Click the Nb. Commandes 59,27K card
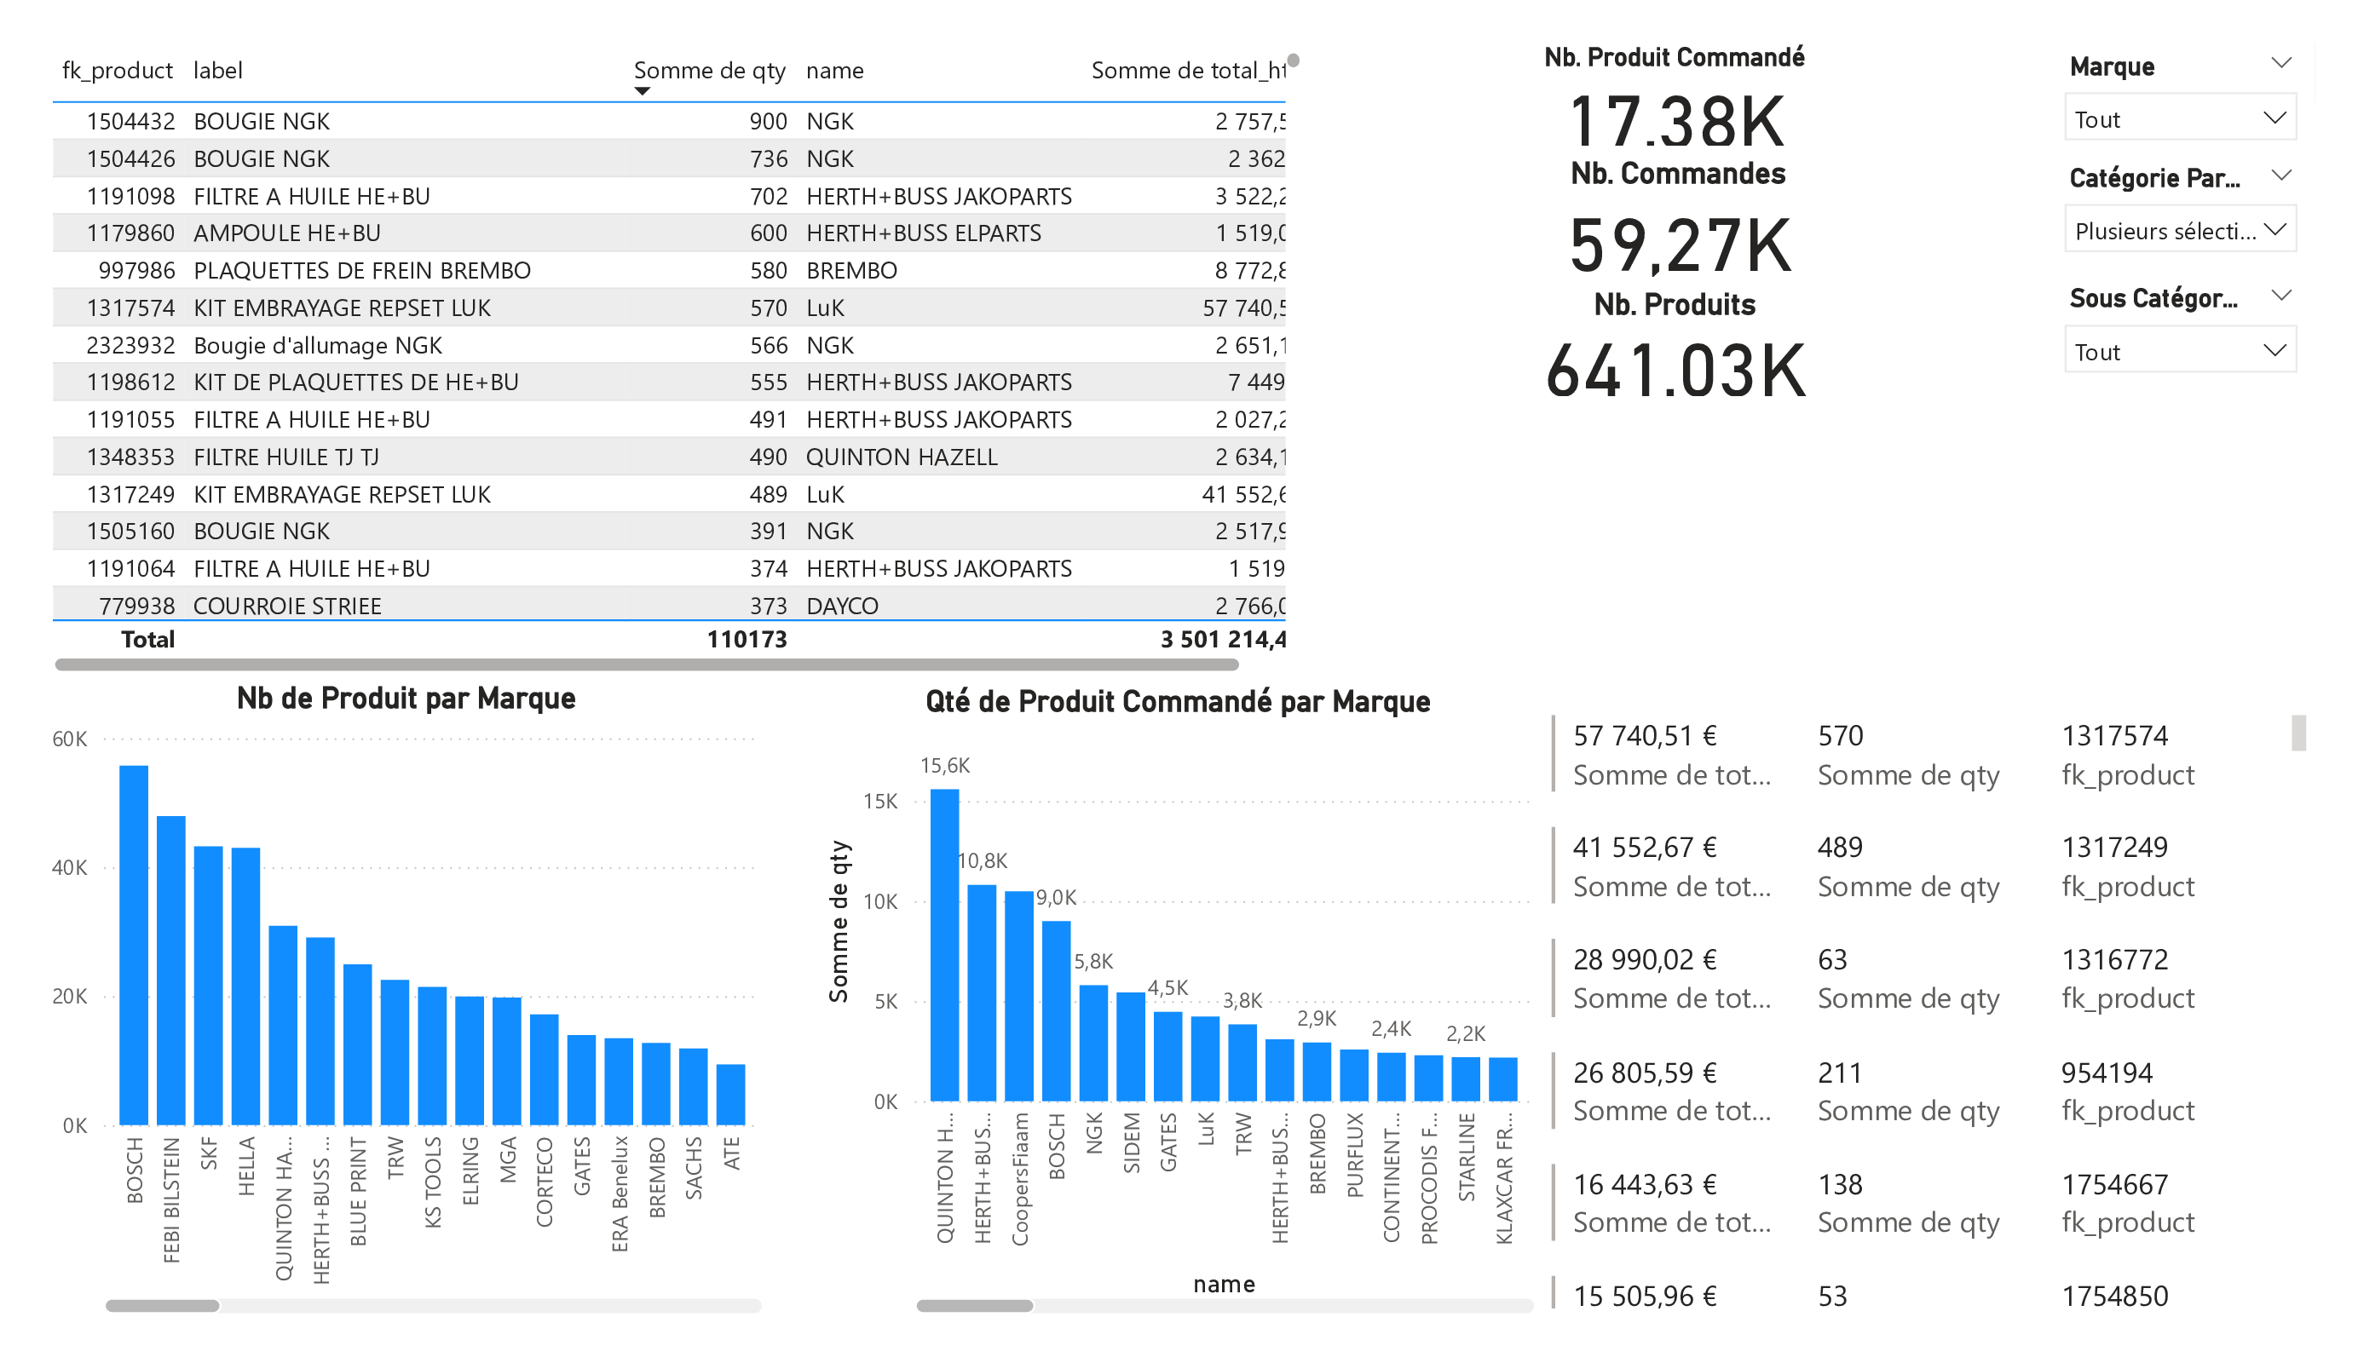 [1680, 245]
